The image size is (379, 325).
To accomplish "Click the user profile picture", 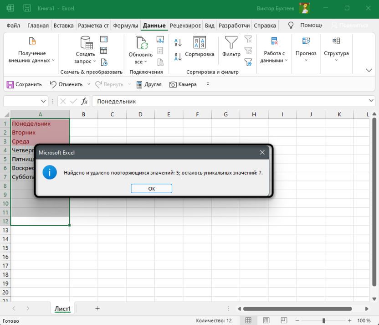I will 304,8.
